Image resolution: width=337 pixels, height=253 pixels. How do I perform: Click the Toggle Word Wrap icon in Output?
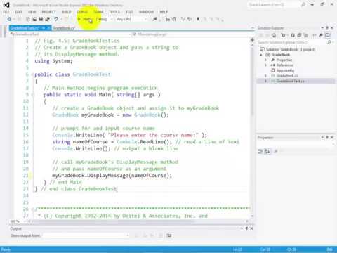(x=168, y=235)
